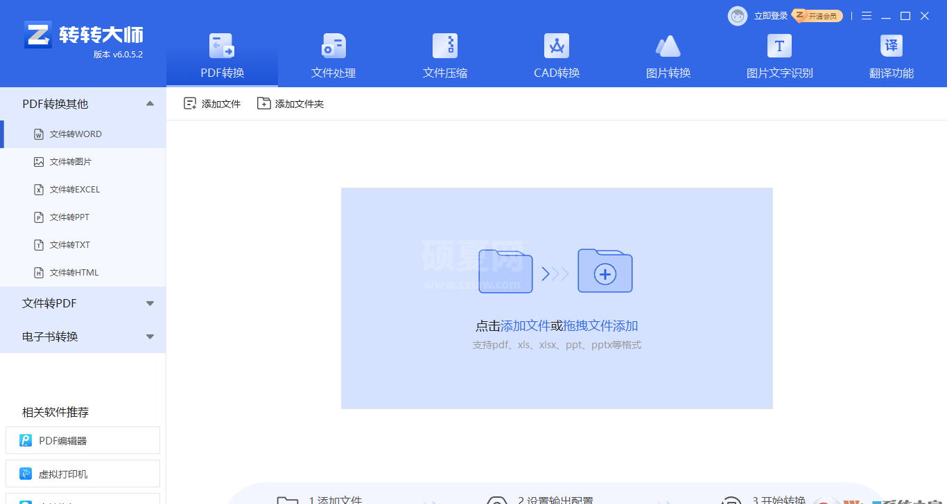Screen dimensions: 947x504
Task: Open 图片文字识别 tab
Action: (779, 57)
